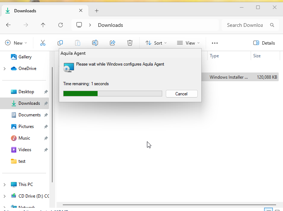
Task: Click the pin icon next to Videos
Action: [46, 150]
